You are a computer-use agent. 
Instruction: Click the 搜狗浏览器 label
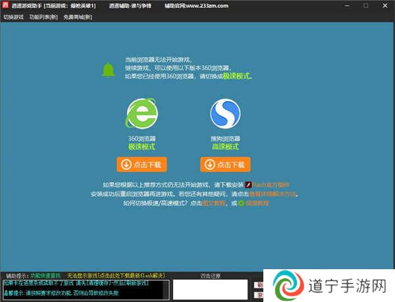225,139
